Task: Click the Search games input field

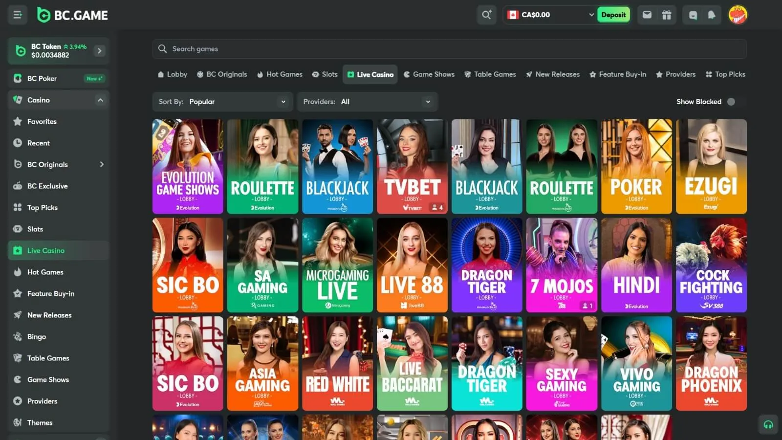Action: point(450,49)
